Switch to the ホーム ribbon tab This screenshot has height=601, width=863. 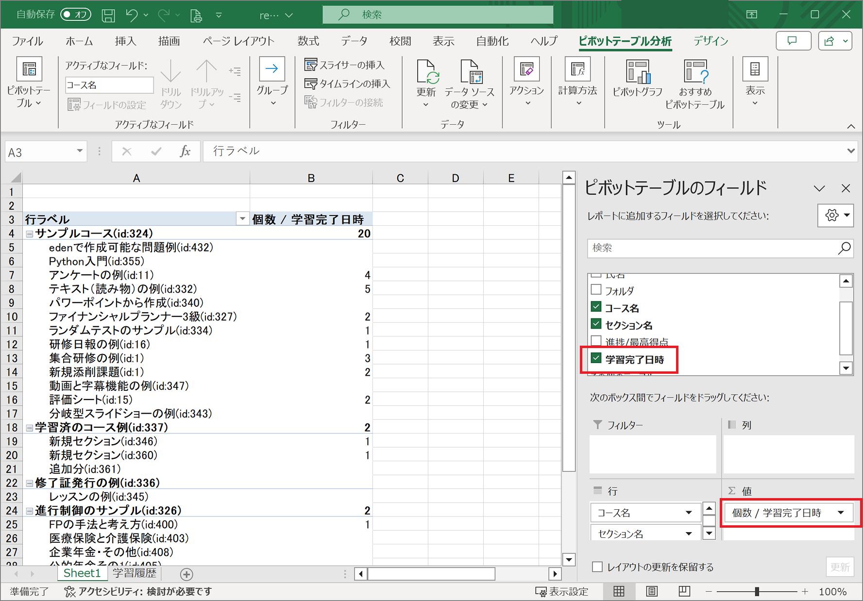tap(79, 41)
